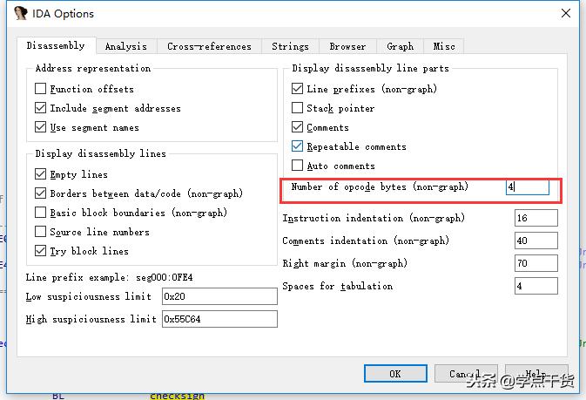Confirm settings with the OK button
The width and height of the screenshot is (586, 400).
[395, 374]
